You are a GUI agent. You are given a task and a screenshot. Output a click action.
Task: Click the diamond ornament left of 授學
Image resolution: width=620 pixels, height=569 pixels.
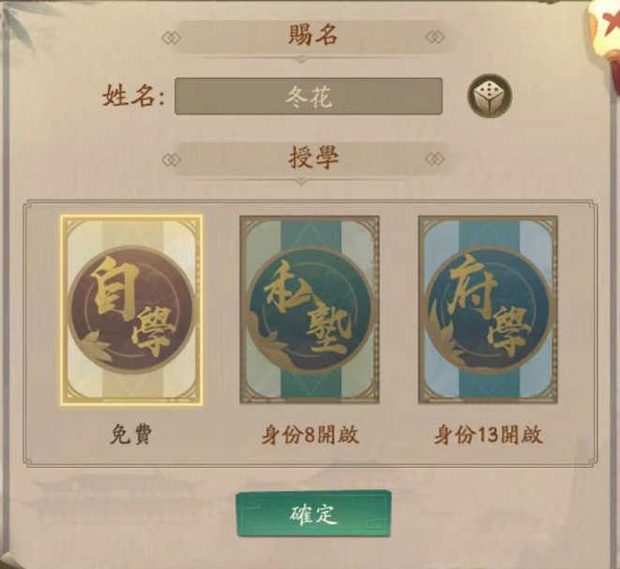(x=172, y=160)
